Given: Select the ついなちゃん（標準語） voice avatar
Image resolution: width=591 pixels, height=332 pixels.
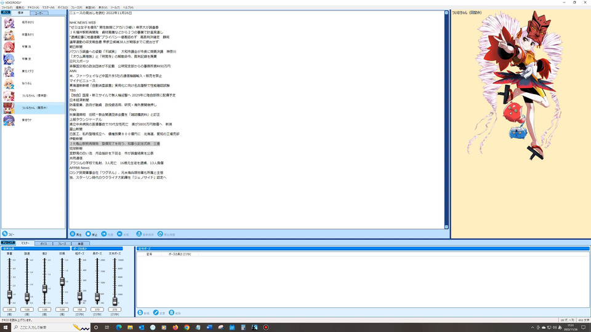Looking at the screenshot, I should [x=9, y=96].
